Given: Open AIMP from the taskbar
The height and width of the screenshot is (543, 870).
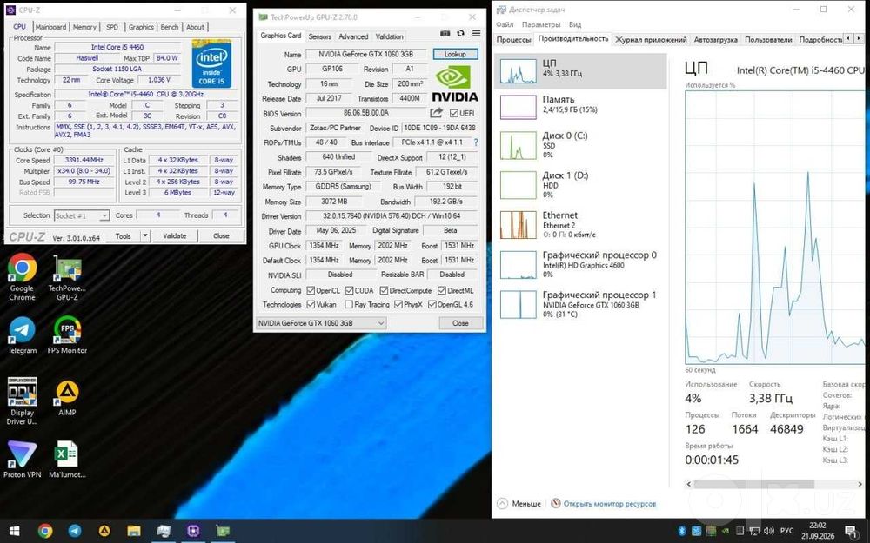Looking at the screenshot, I should 104,531.
